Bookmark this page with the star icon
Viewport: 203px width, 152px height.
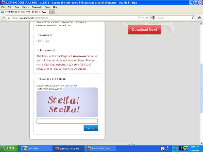139,18
